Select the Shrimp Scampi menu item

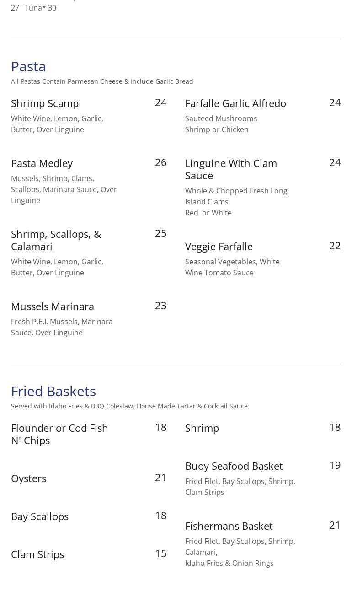point(46,103)
